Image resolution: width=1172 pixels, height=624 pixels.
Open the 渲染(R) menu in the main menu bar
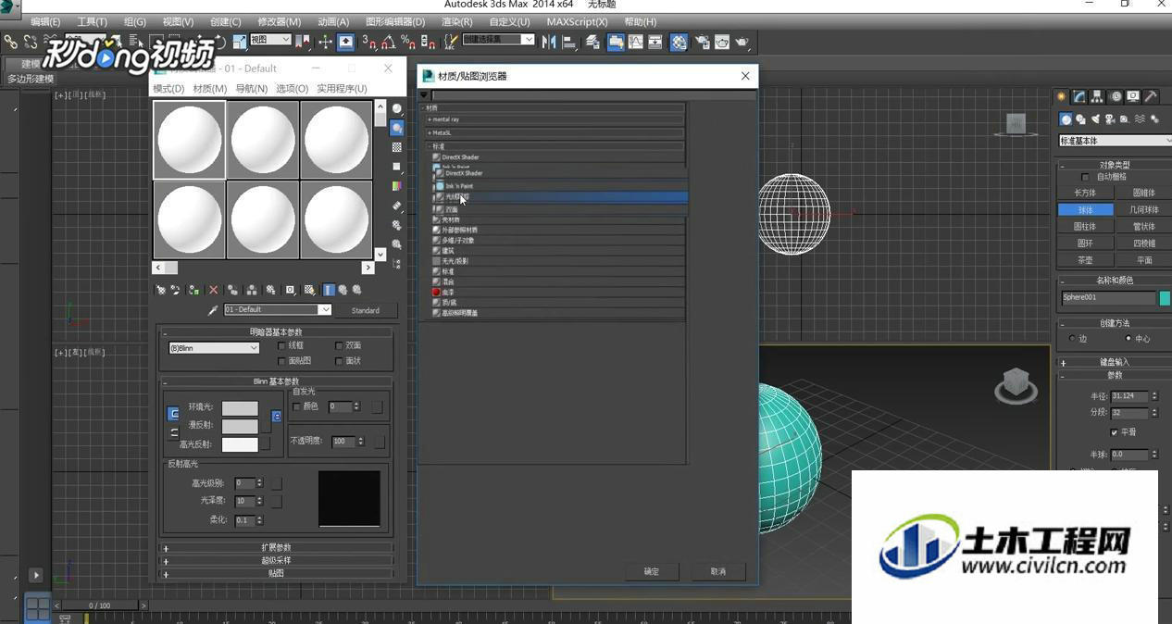pos(457,21)
